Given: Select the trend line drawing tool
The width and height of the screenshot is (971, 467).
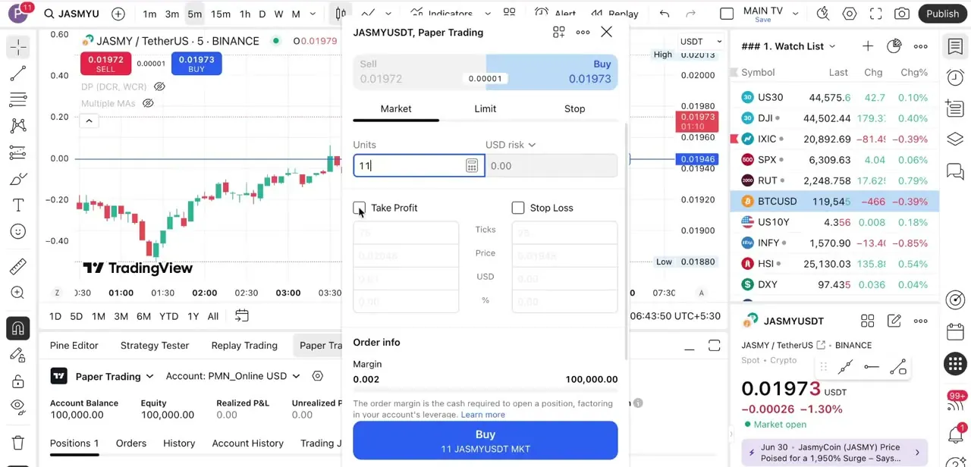Looking at the screenshot, I should click(x=18, y=74).
